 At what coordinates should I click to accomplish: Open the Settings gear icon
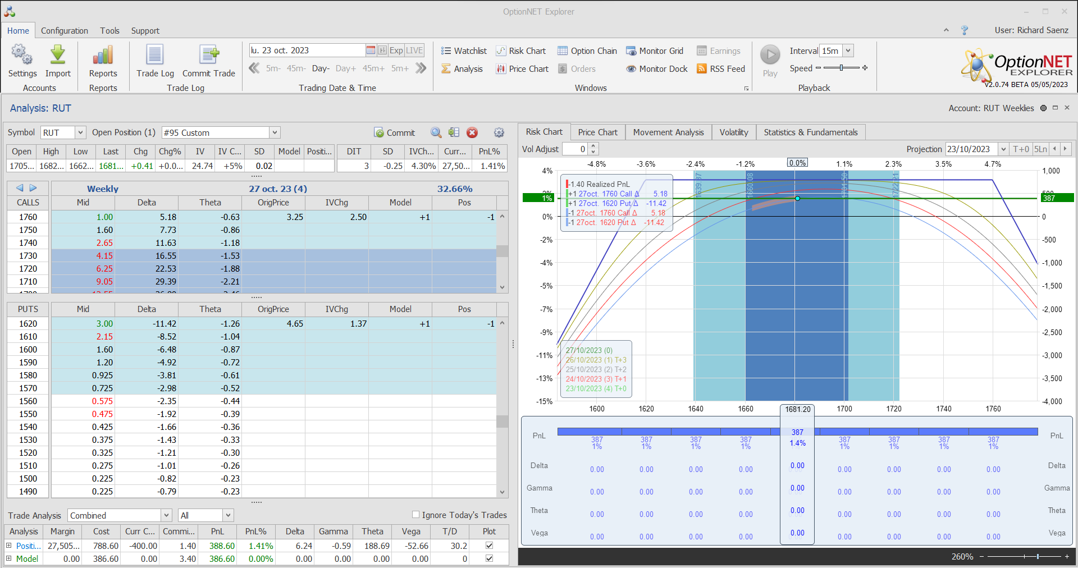point(22,55)
